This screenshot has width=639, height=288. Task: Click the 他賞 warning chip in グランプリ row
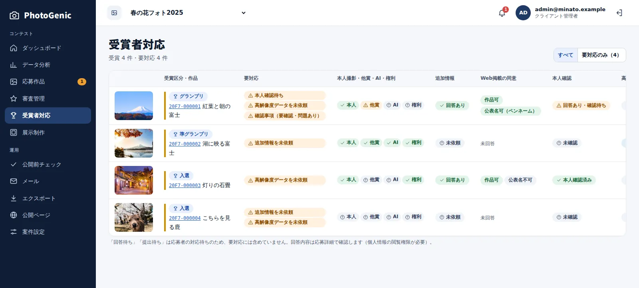pyautogui.click(x=371, y=105)
